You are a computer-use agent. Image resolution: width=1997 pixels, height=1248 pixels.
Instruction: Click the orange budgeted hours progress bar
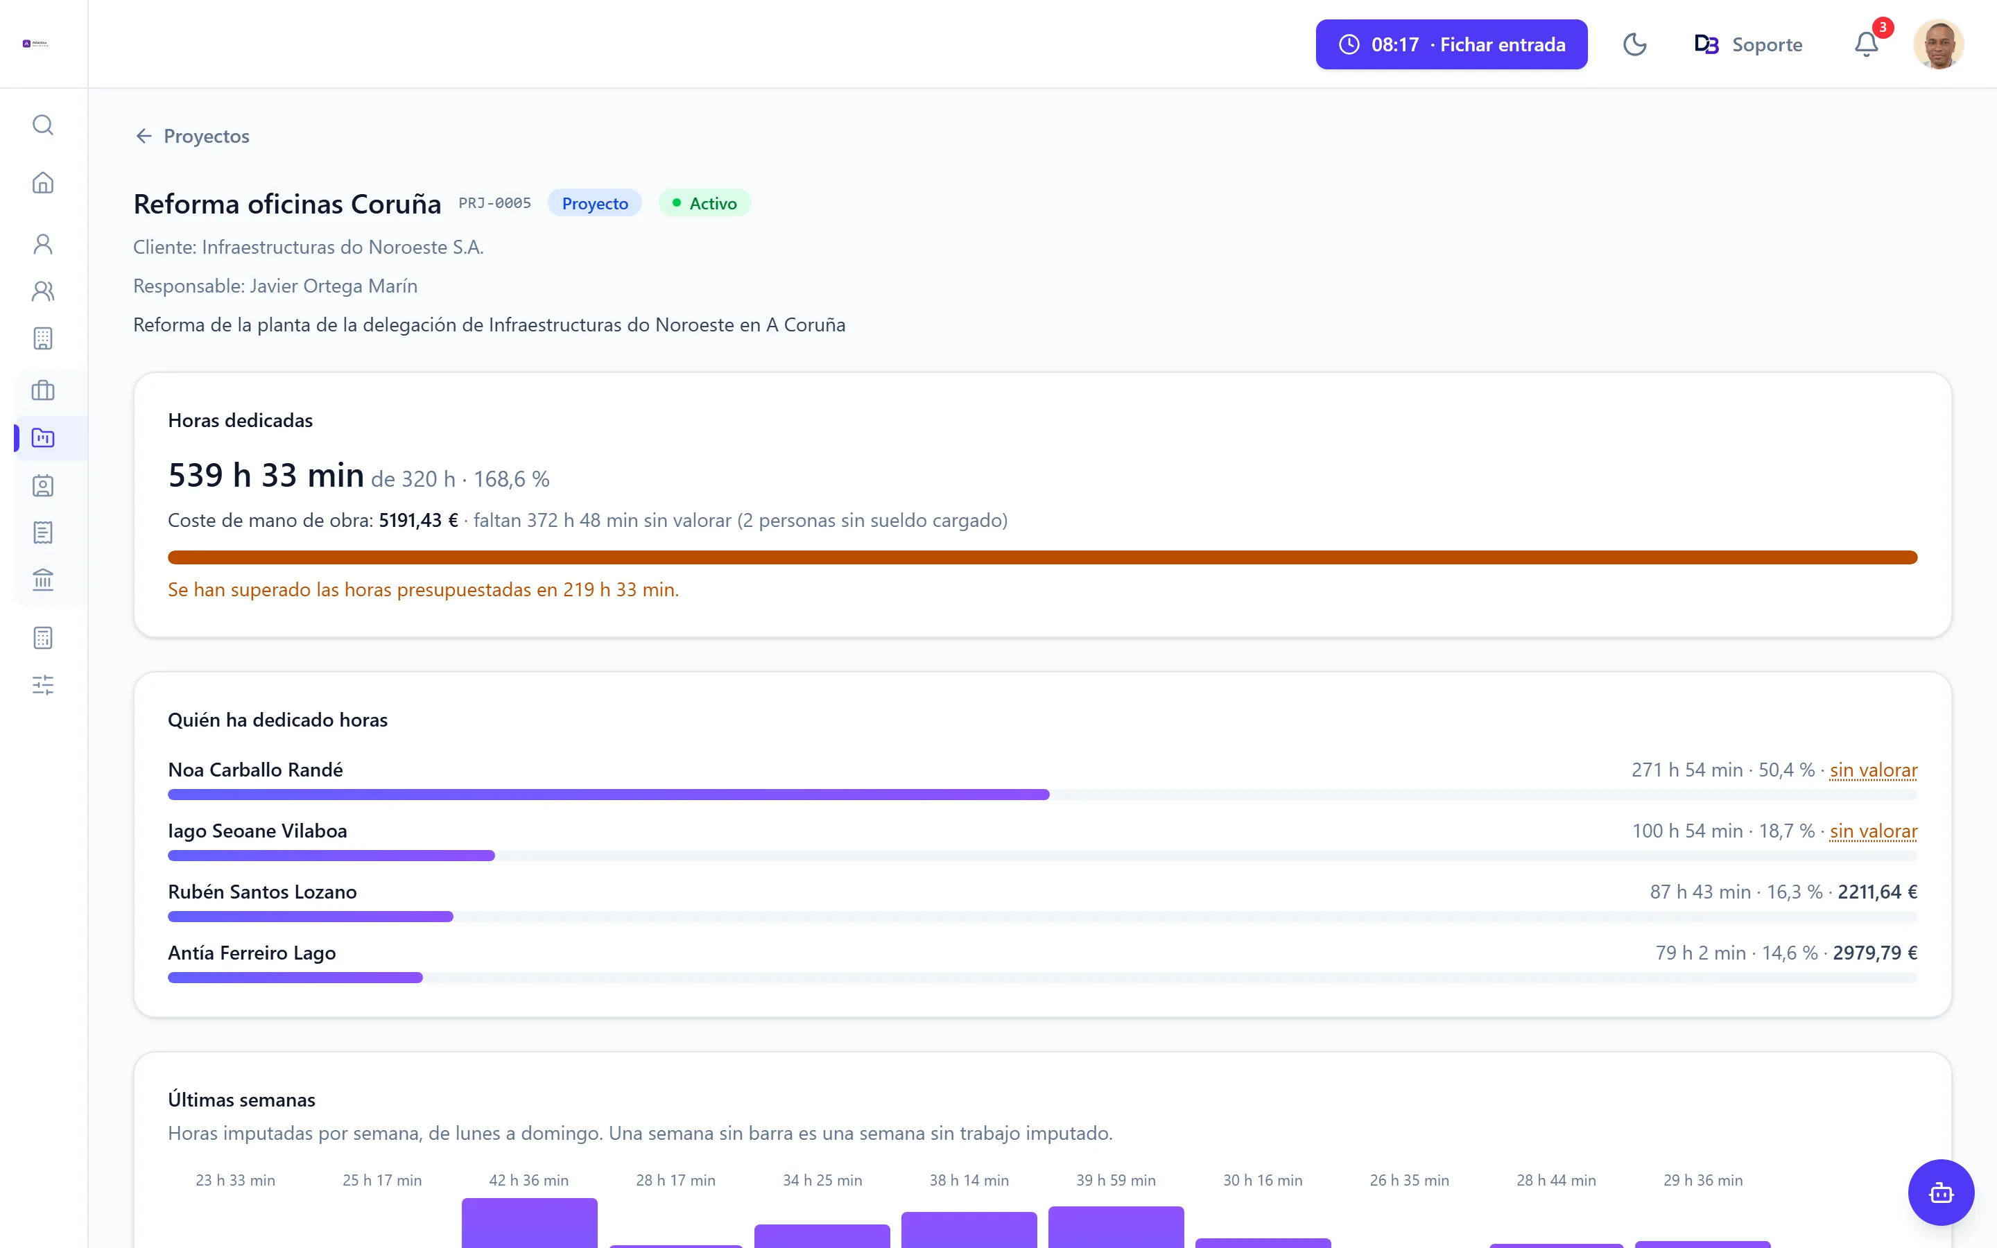point(1042,558)
